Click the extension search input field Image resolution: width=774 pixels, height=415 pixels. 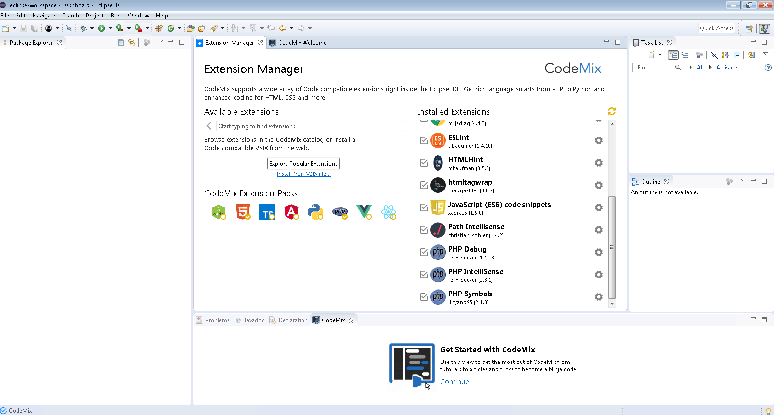tap(309, 126)
